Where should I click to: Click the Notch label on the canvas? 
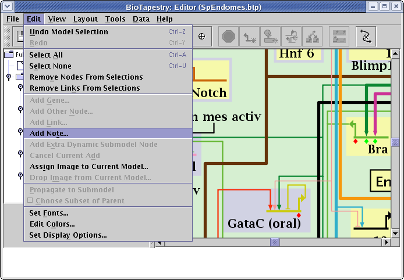coord(208,92)
